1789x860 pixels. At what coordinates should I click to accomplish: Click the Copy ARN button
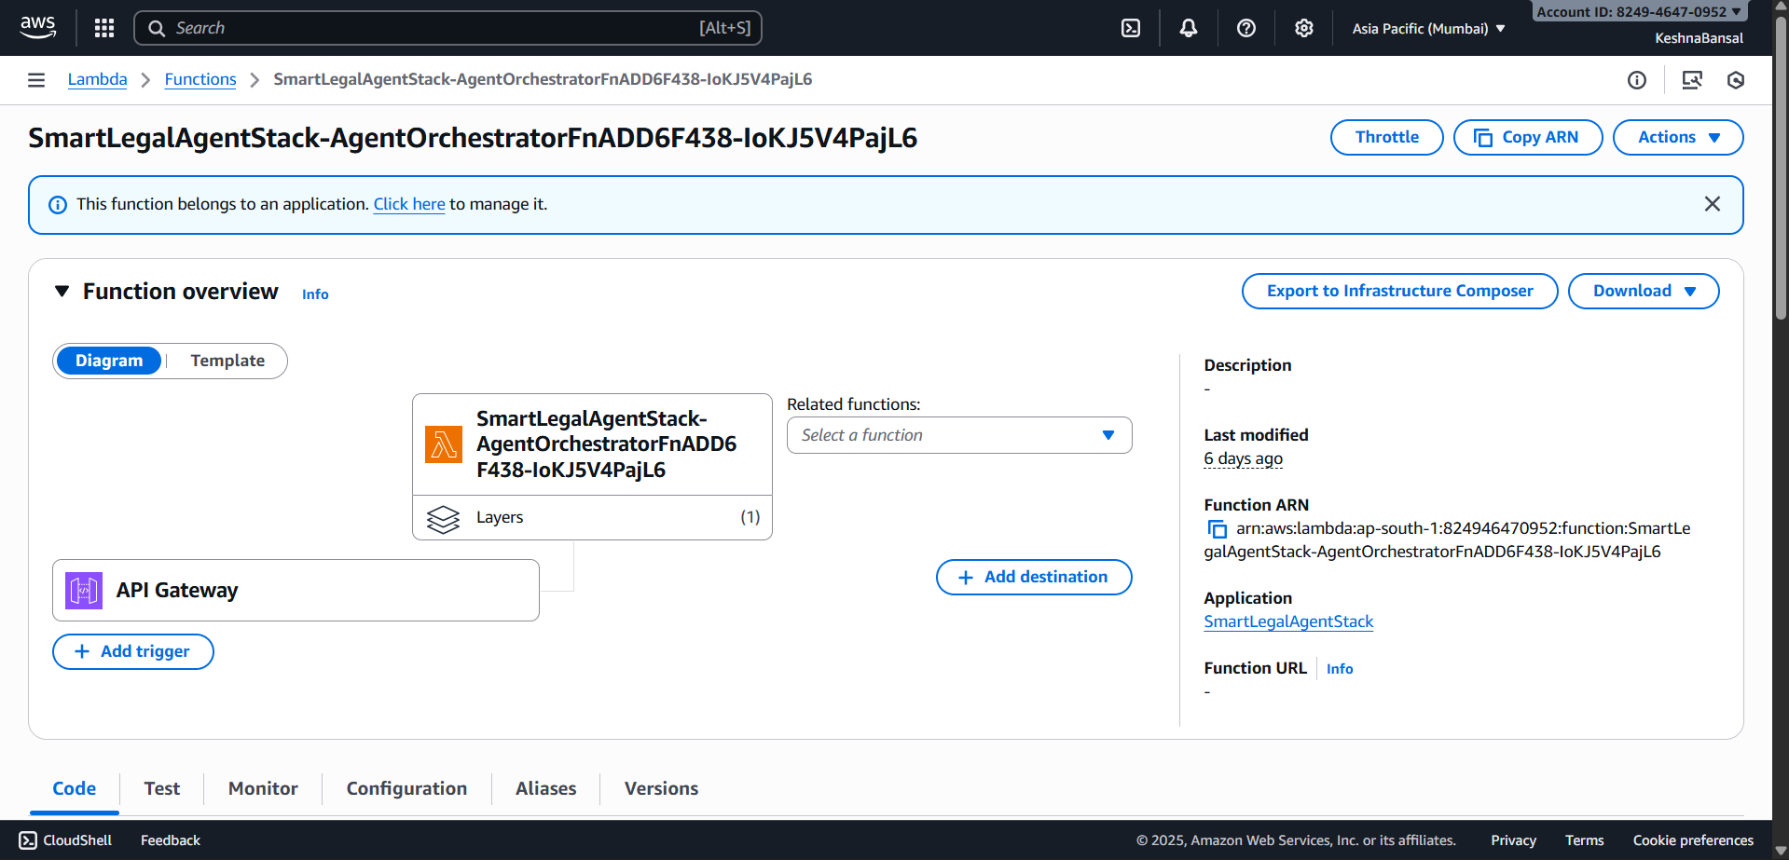(x=1528, y=137)
